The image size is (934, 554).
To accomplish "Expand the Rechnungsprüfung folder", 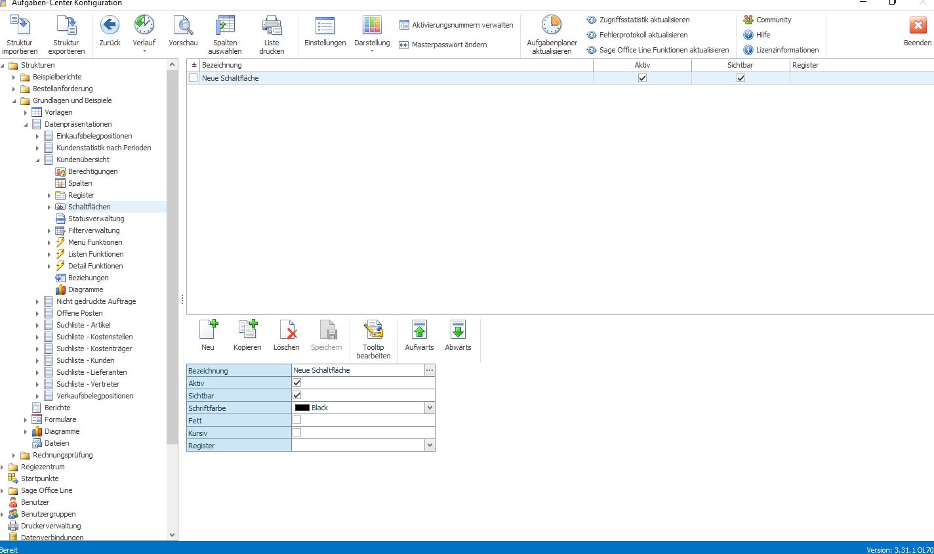I will 14,455.
